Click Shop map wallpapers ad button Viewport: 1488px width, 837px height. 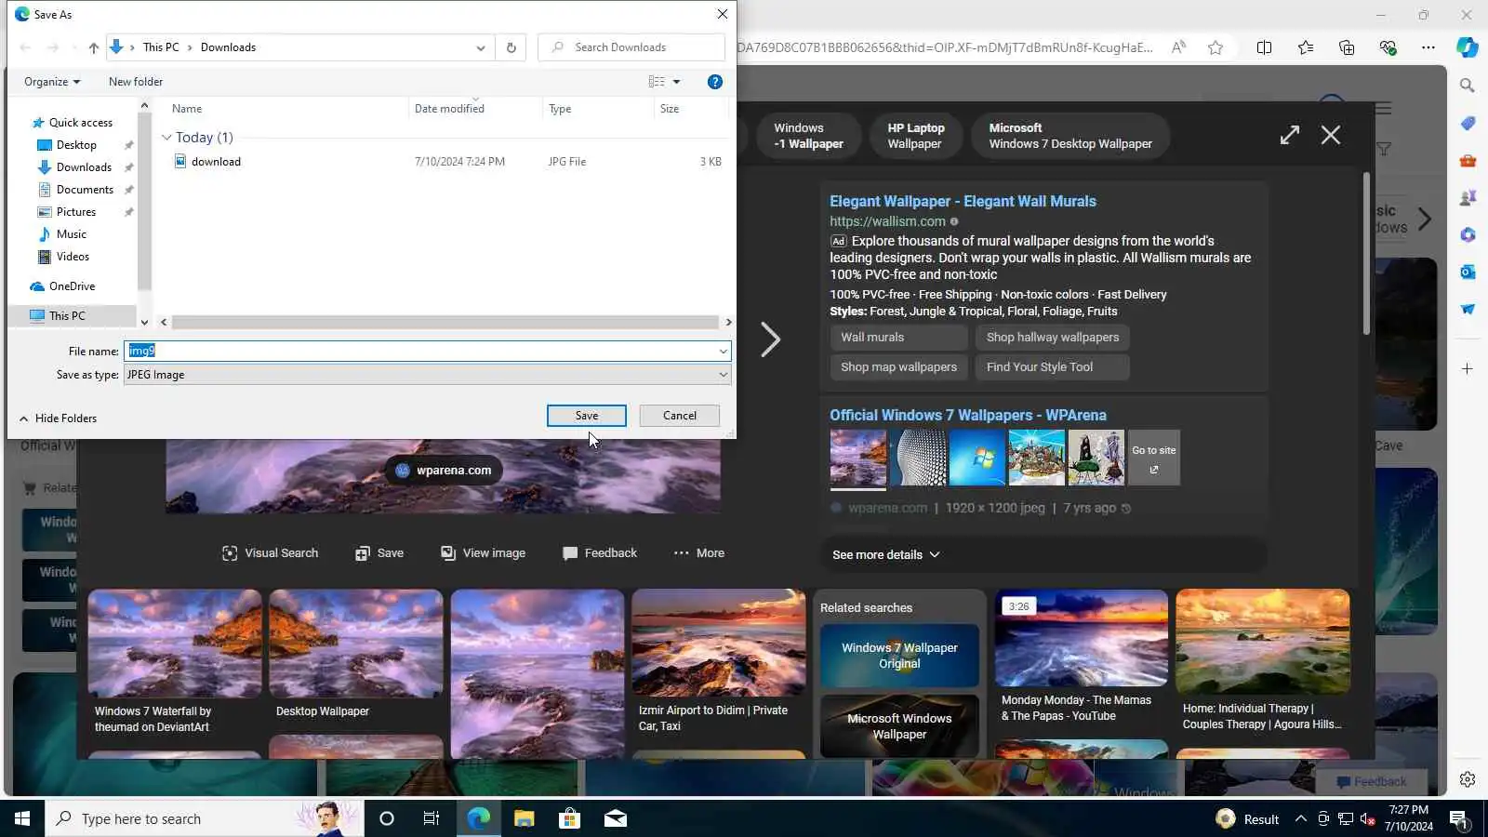coord(898,367)
